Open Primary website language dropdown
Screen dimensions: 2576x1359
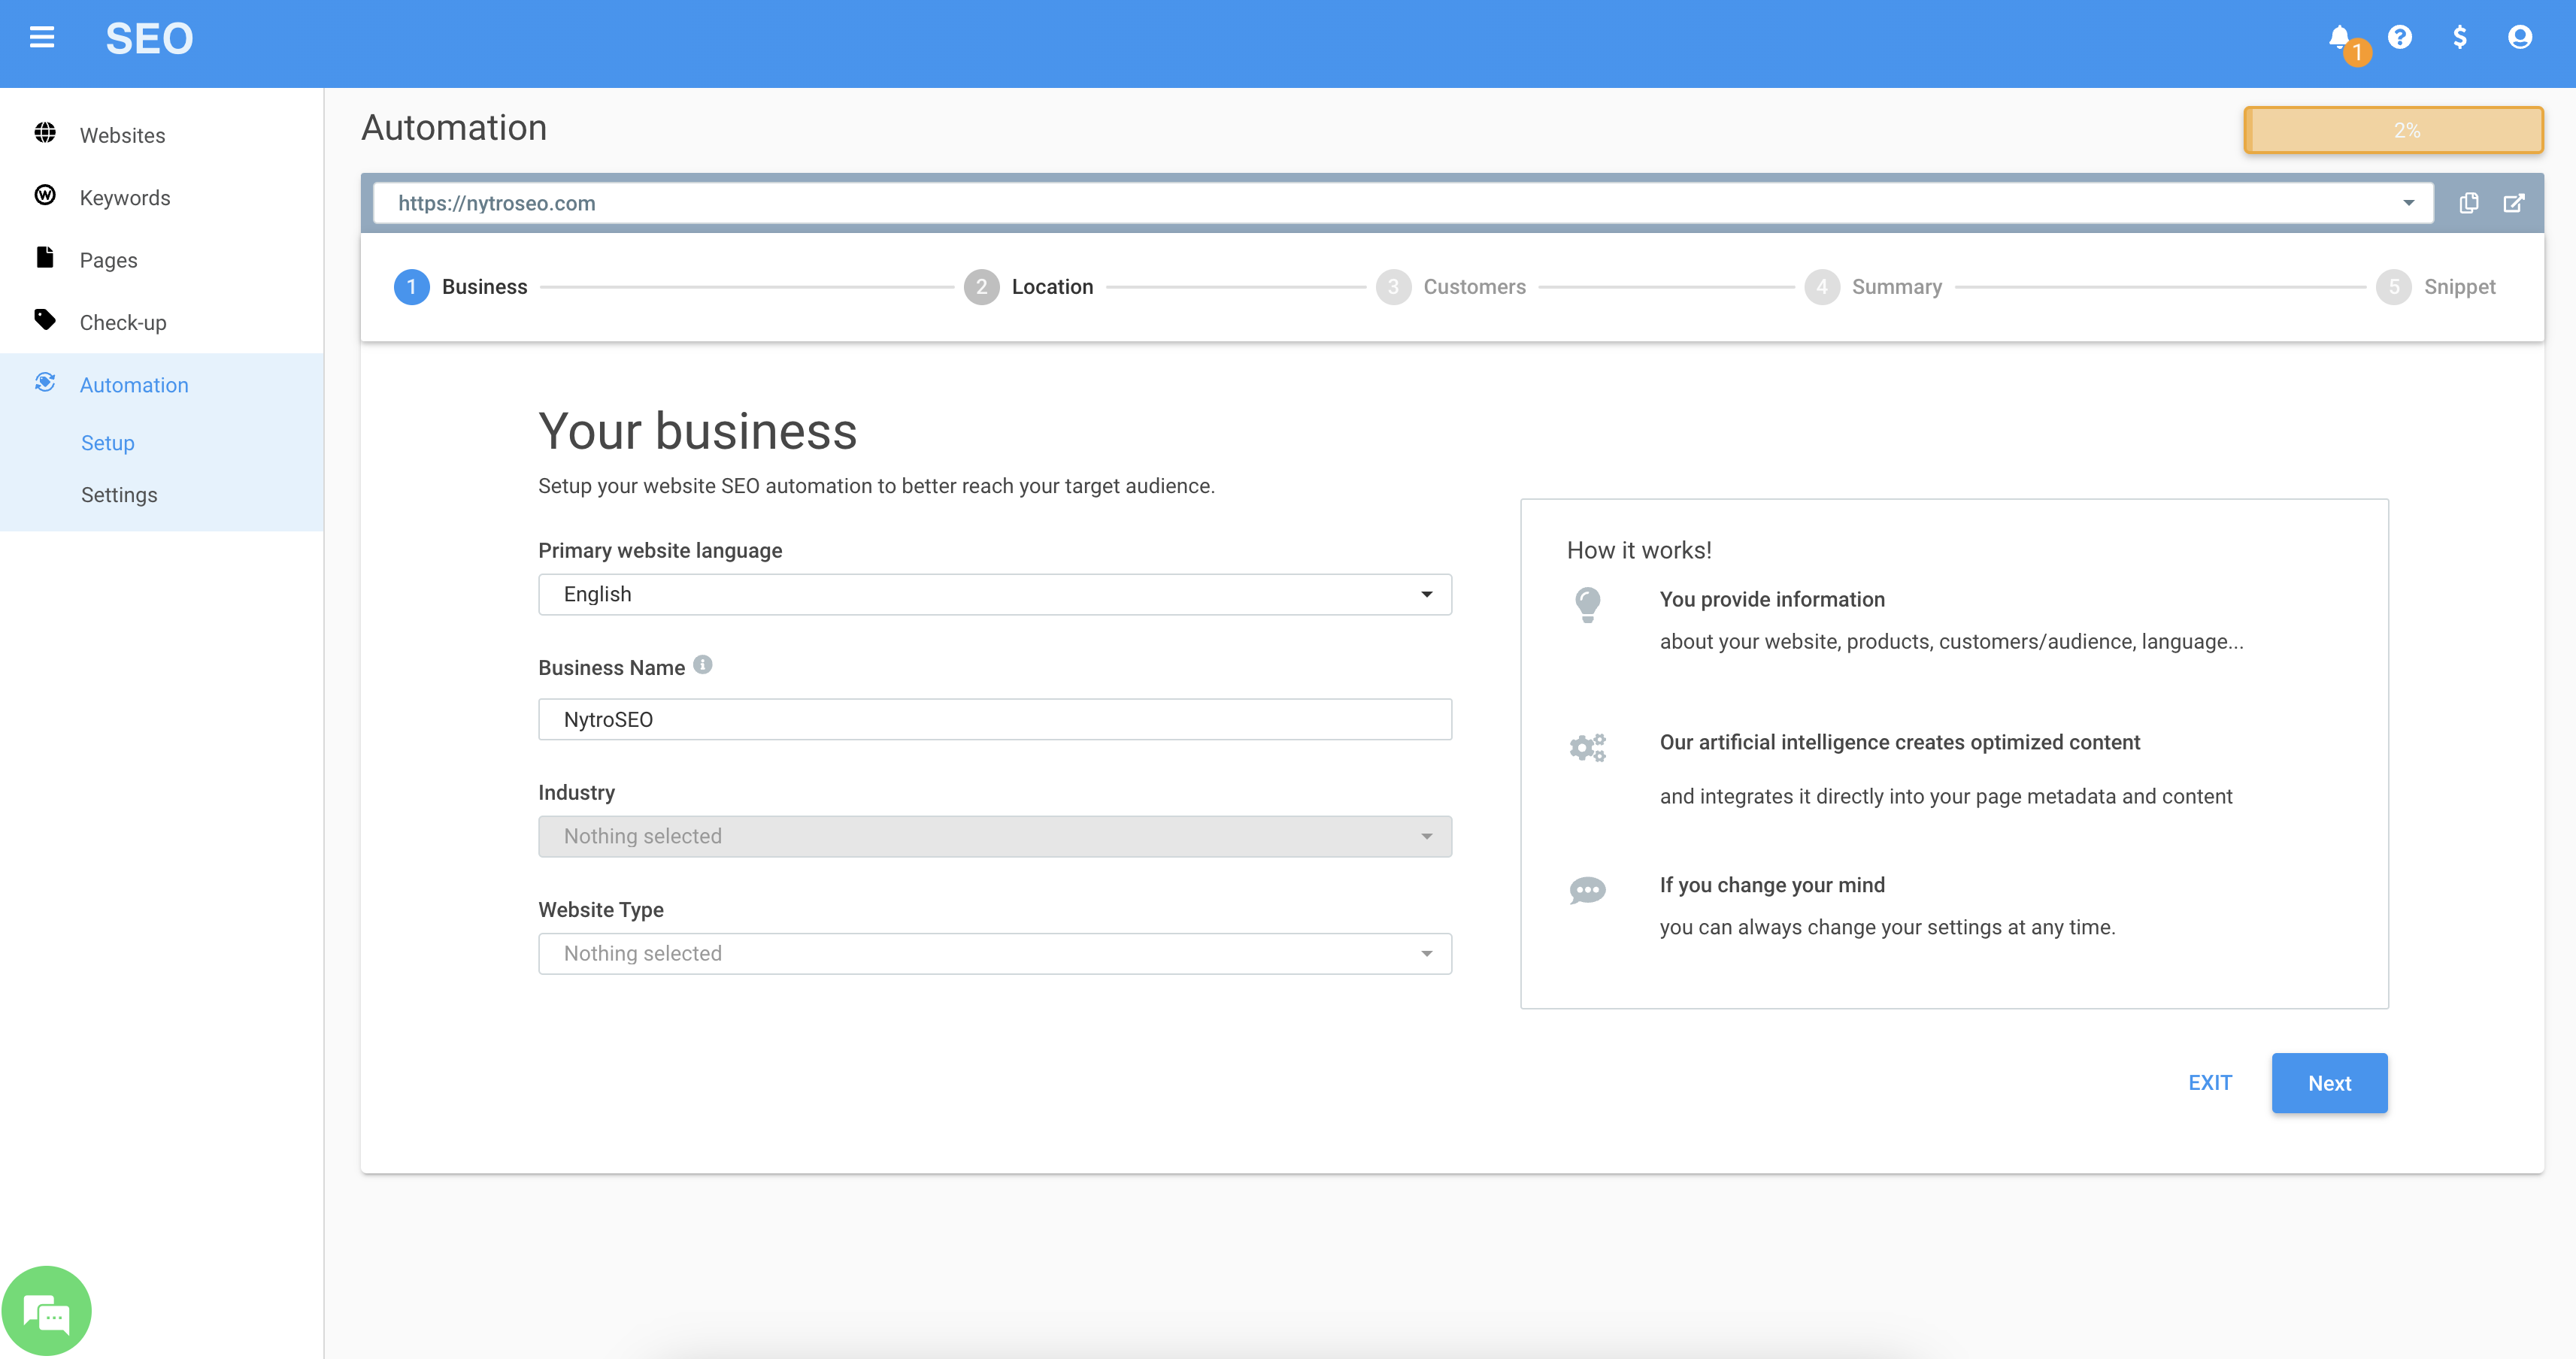point(995,594)
